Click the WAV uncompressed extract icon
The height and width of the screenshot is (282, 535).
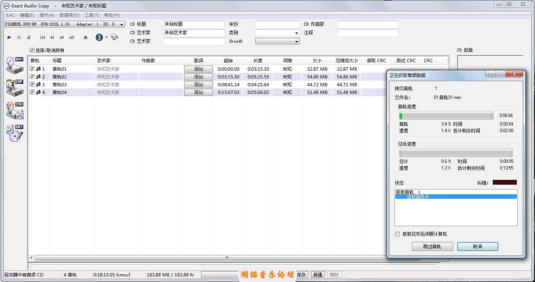[15, 66]
